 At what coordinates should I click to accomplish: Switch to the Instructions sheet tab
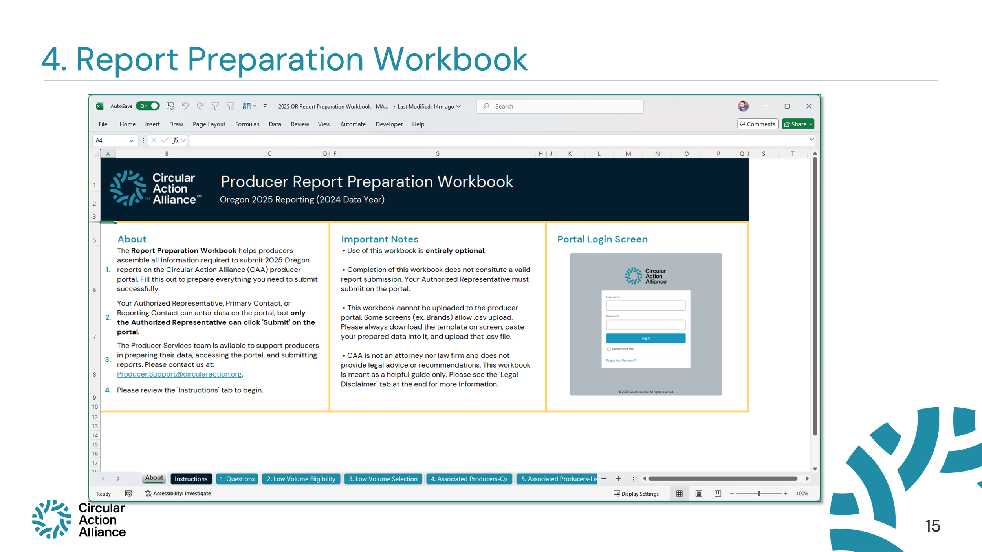(x=191, y=479)
